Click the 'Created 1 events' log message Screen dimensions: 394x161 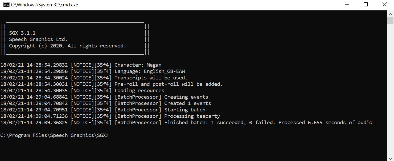click(x=187, y=103)
